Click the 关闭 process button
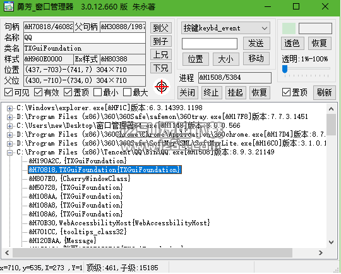 (188, 92)
